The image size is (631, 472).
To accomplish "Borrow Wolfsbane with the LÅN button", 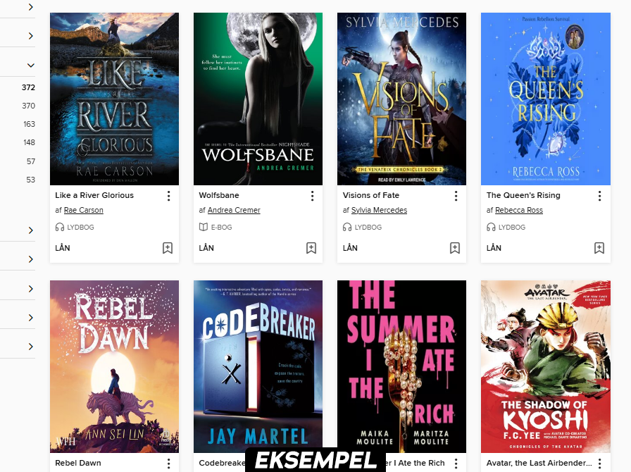I will [x=206, y=248].
